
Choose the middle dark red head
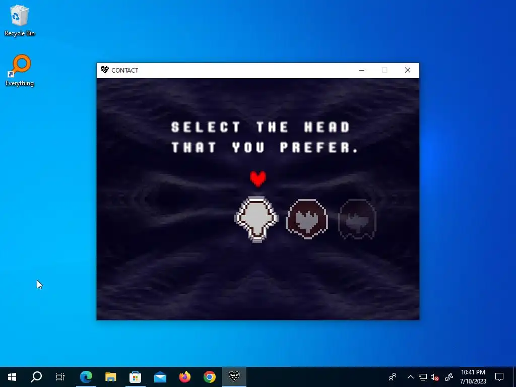pos(307,219)
